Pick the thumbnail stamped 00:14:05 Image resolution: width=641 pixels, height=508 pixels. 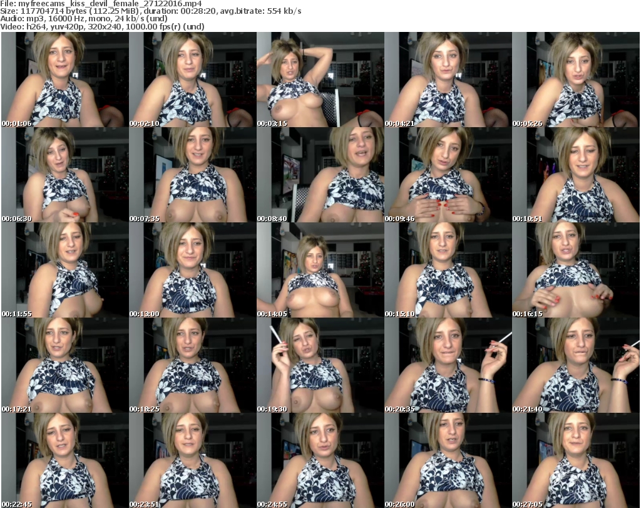click(x=320, y=270)
